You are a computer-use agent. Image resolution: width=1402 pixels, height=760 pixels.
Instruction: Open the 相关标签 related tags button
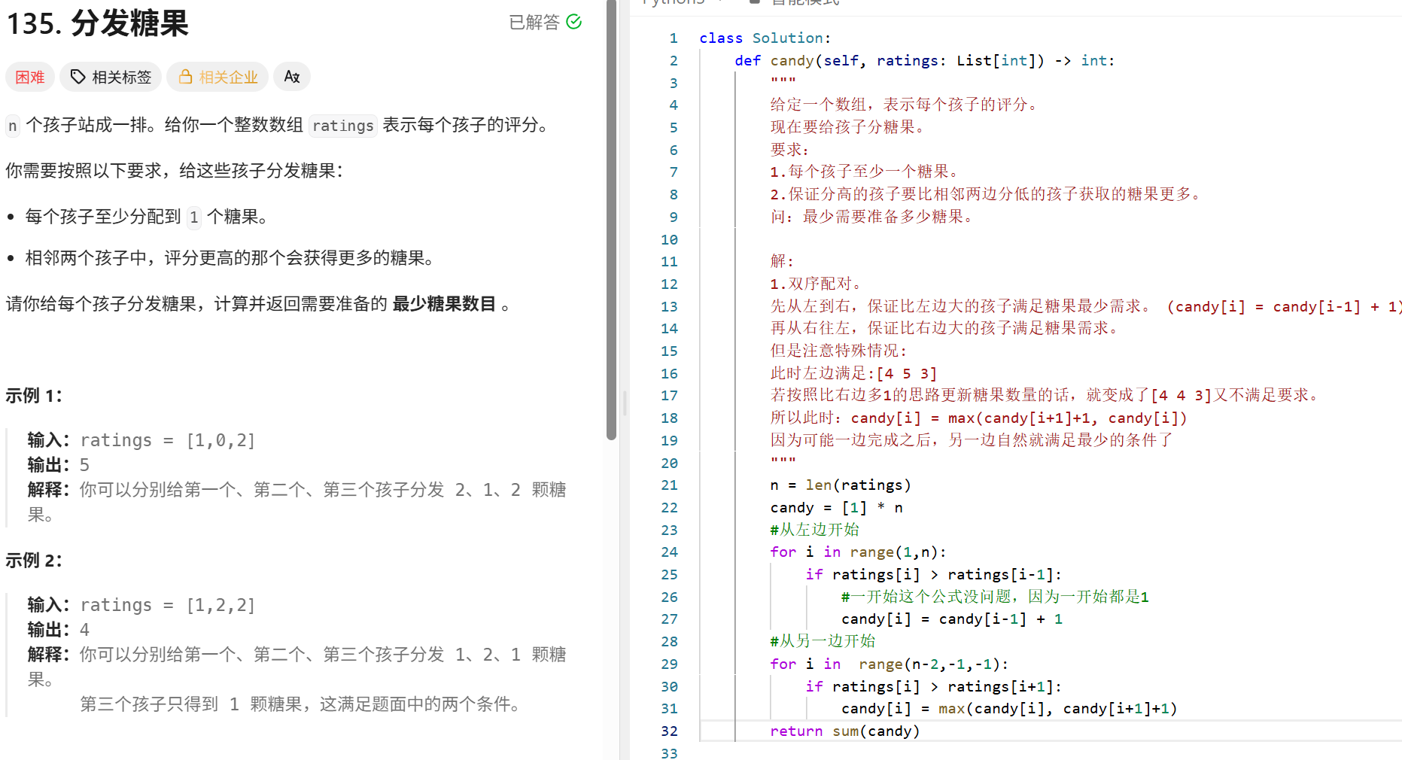111,77
